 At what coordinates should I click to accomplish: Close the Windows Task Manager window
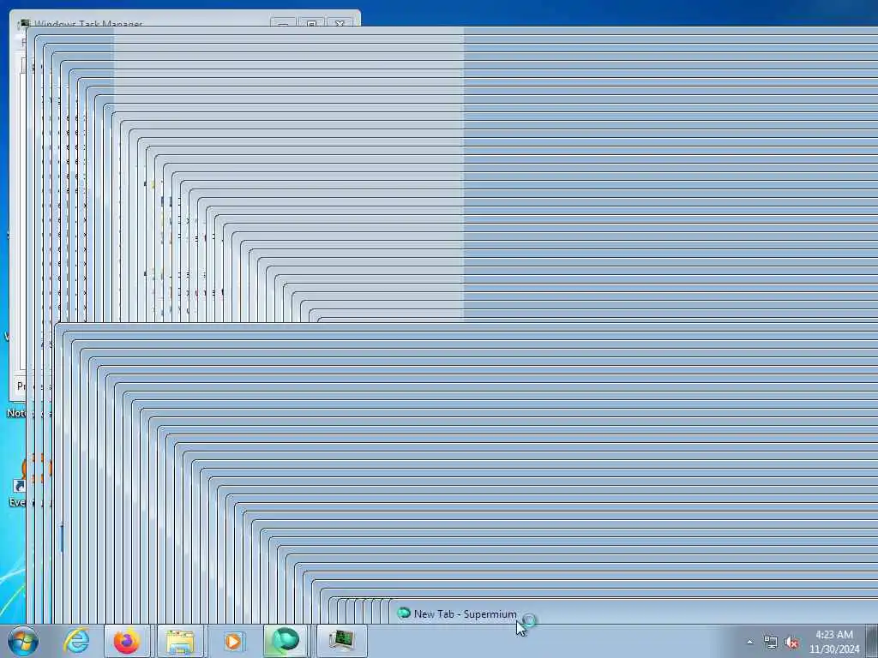click(340, 23)
